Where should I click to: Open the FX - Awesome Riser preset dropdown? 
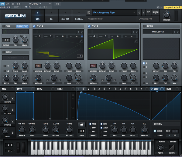114,13
